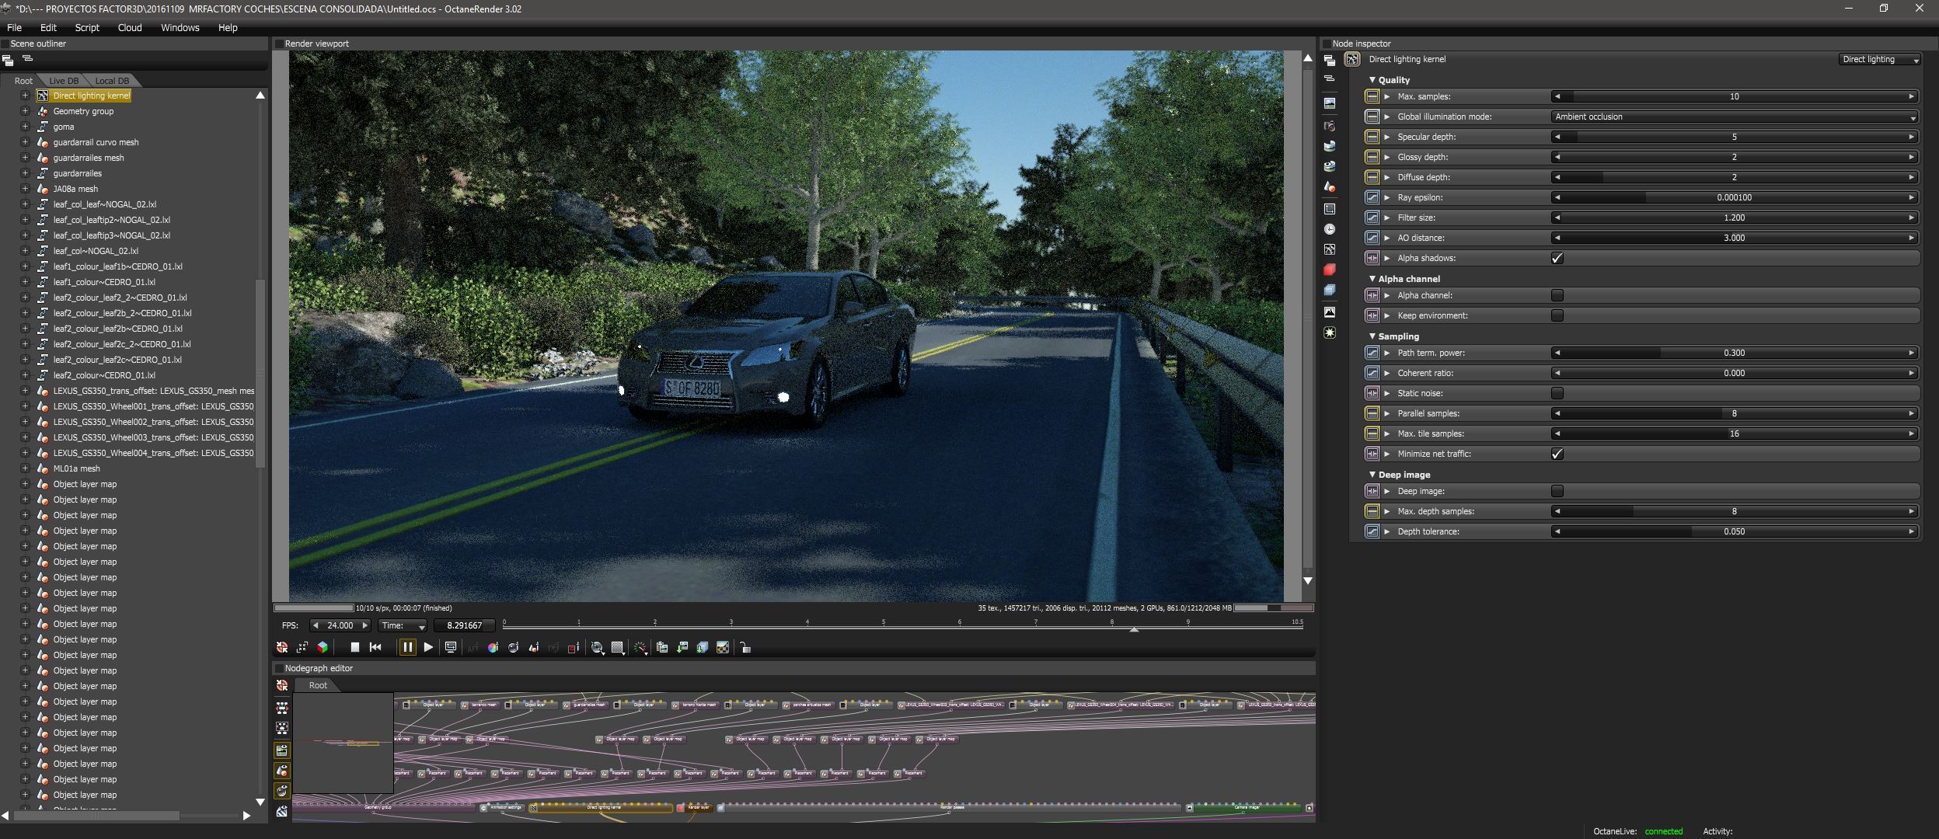The image size is (1939, 839).
Task: Enable the Deep image checkbox
Action: click(1557, 491)
